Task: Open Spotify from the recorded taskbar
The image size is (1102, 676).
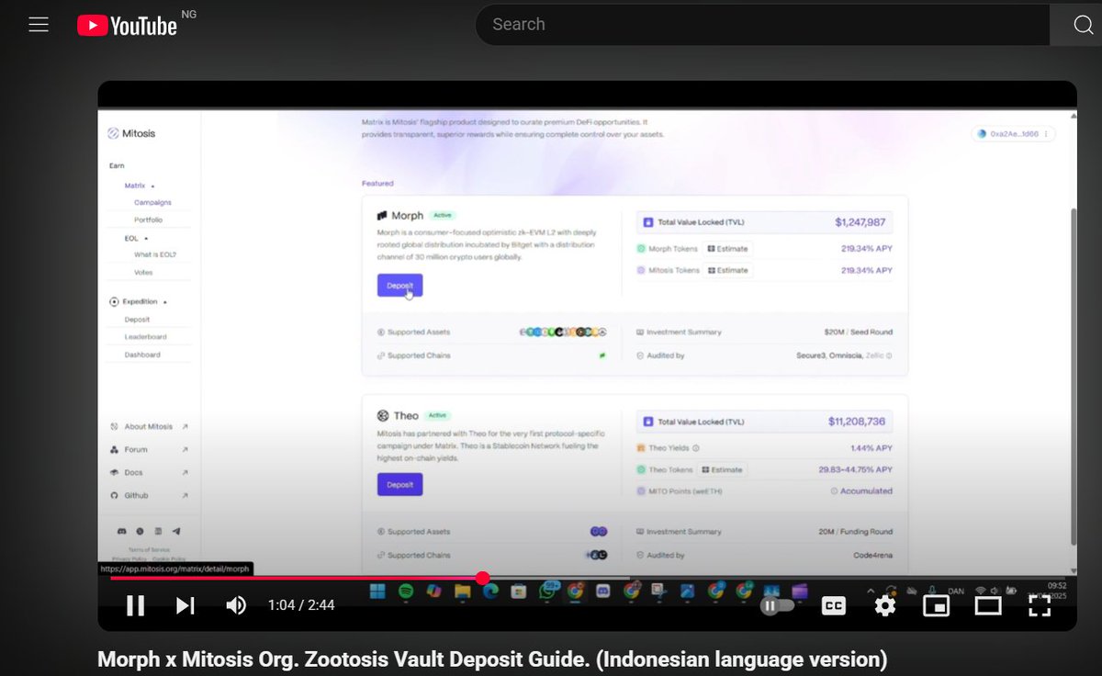Action: tap(406, 592)
